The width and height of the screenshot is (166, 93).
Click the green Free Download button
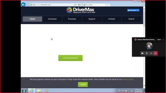coord(70,58)
